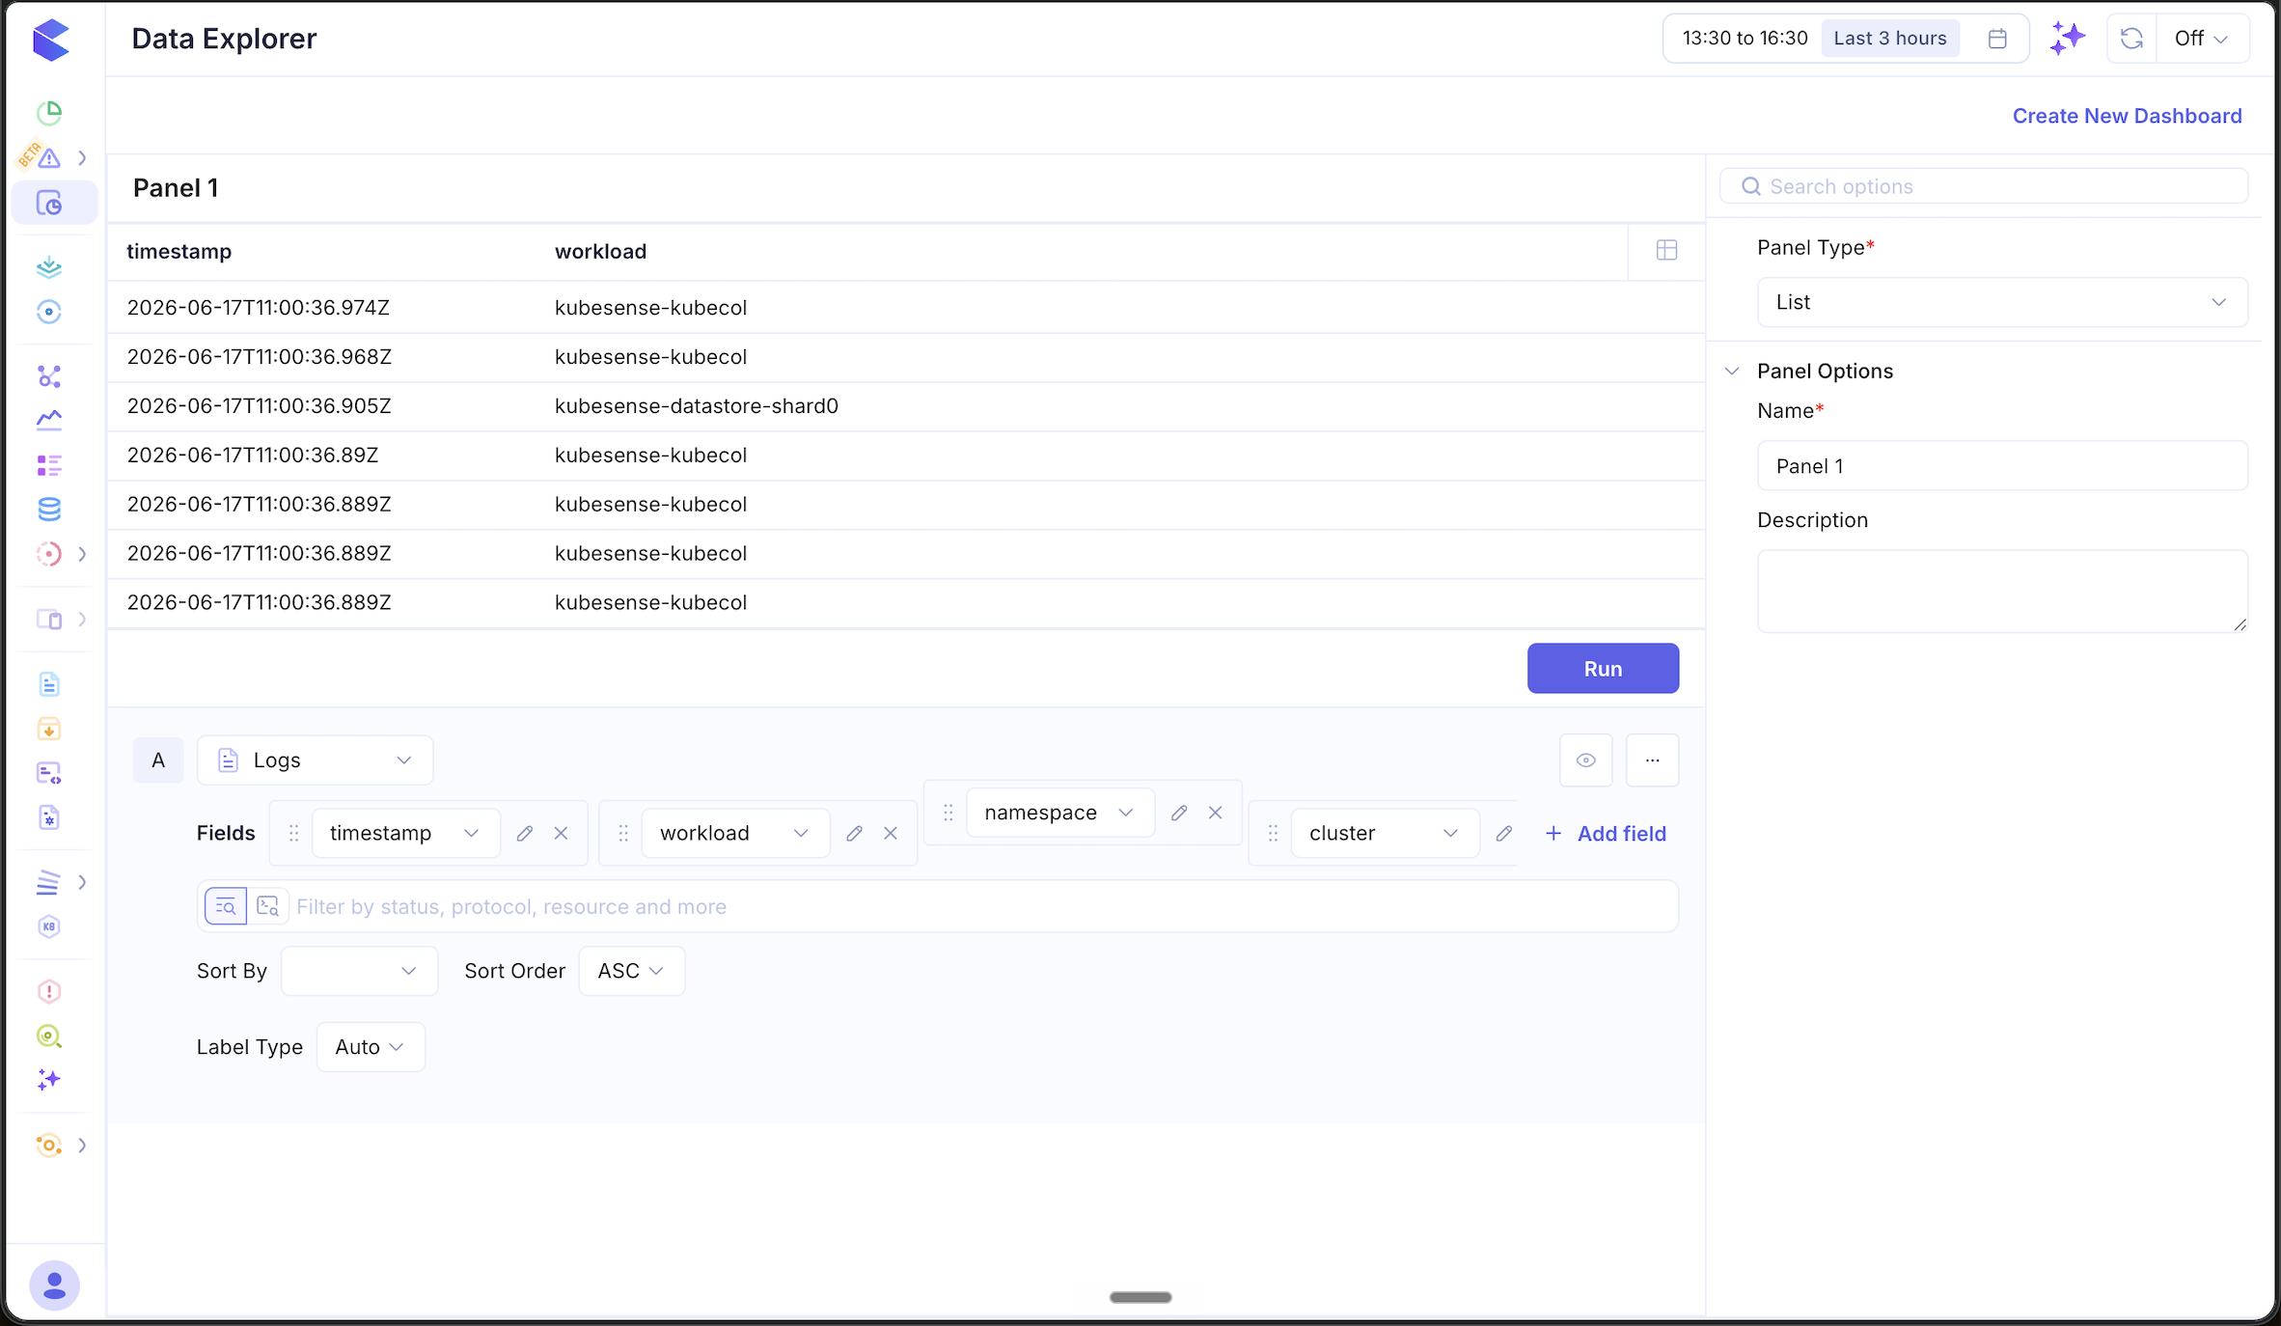
Task: Open the calendar date picker icon
Action: pos(1997,39)
